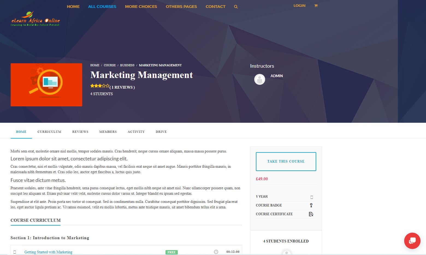Open the All Courses menu
The image size is (426, 255).
coord(102,7)
